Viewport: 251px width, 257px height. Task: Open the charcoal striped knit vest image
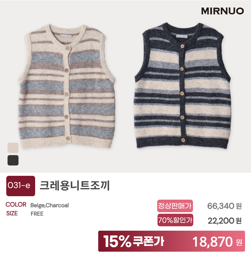(183, 86)
